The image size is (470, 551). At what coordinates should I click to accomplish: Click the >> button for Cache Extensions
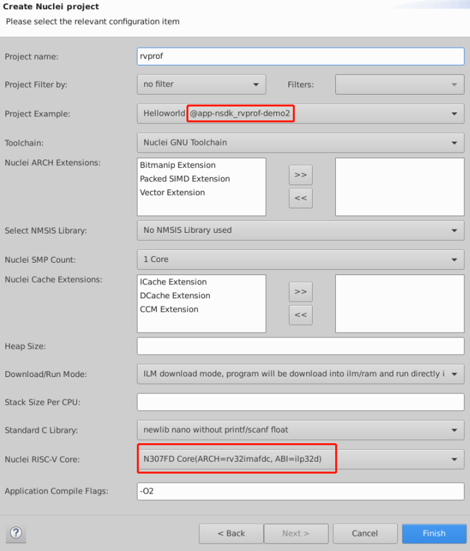pos(301,292)
